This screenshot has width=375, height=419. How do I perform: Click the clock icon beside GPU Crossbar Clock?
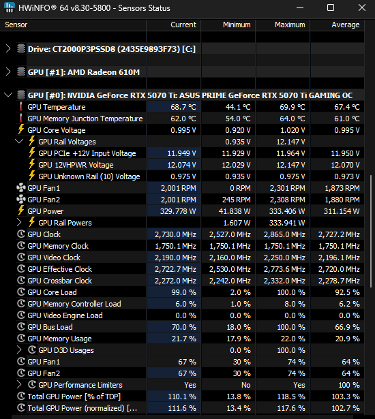(x=21, y=280)
